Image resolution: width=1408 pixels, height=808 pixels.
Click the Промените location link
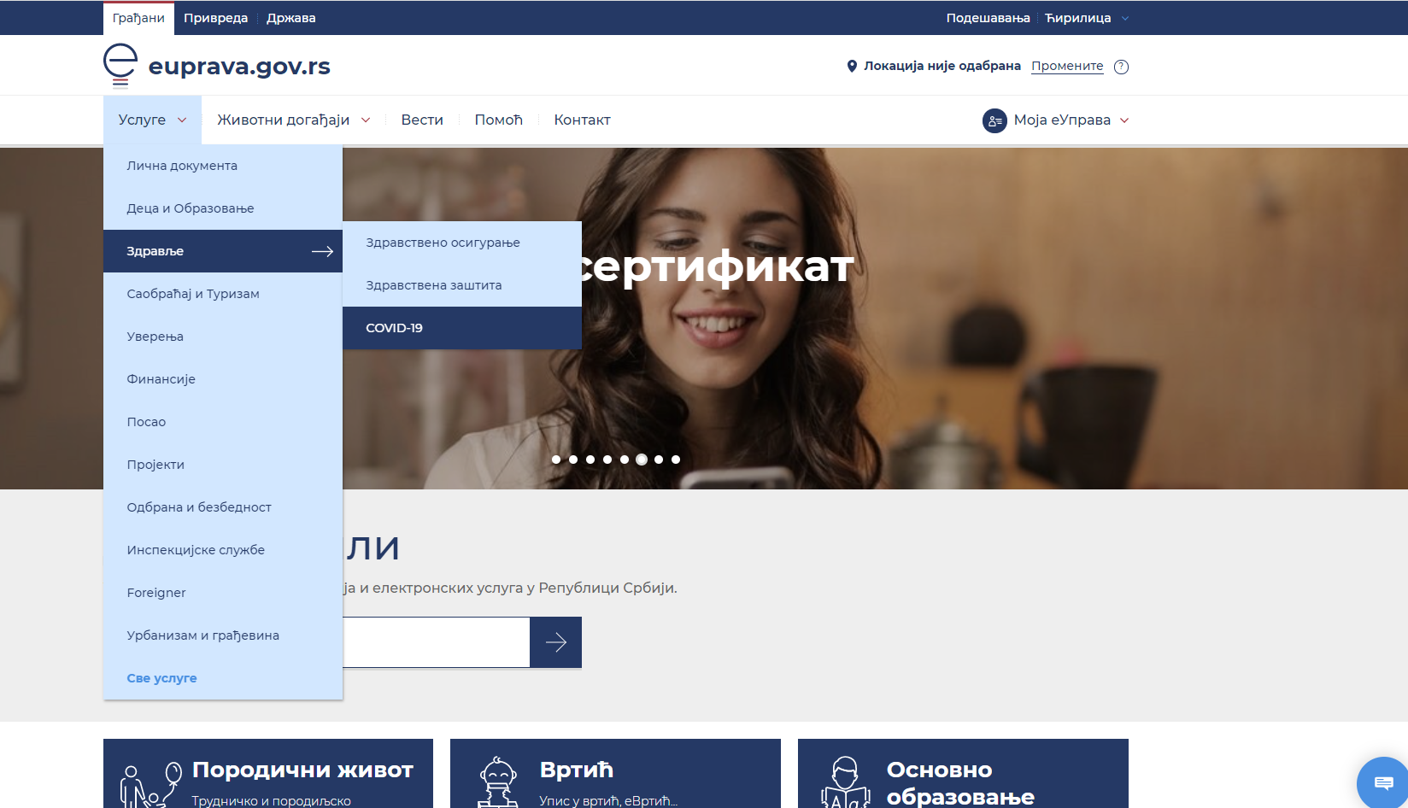pos(1067,66)
